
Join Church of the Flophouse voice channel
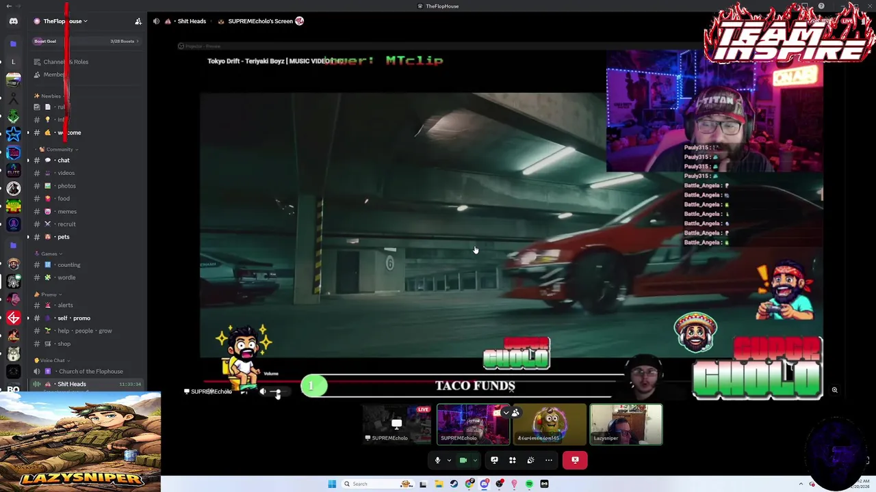(87, 371)
